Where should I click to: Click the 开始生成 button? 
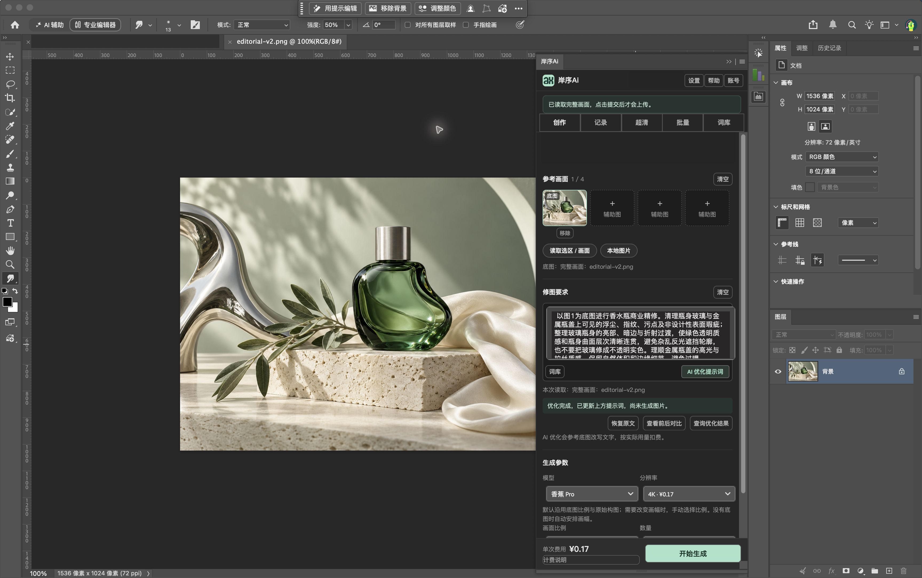pos(693,553)
